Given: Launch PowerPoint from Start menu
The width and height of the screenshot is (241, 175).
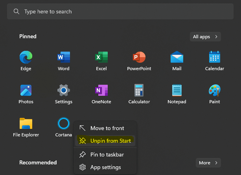Looking at the screenshot, I should coord(139,61).
